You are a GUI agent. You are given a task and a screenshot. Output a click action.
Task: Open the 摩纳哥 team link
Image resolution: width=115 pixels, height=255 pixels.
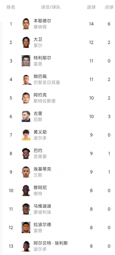coord(40,27)
